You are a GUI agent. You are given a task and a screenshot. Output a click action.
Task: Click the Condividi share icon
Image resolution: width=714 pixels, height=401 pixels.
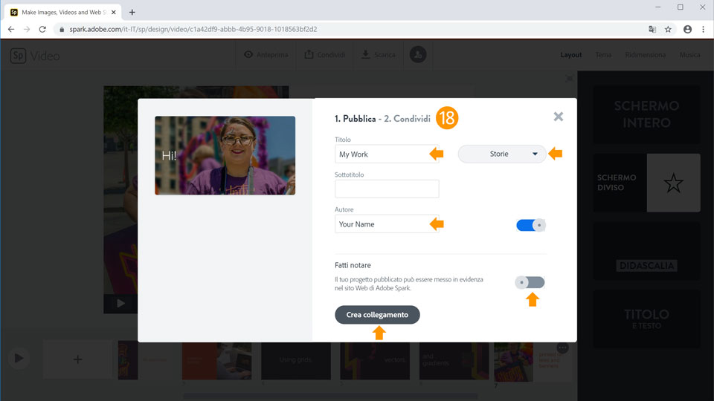coord(309,54)
